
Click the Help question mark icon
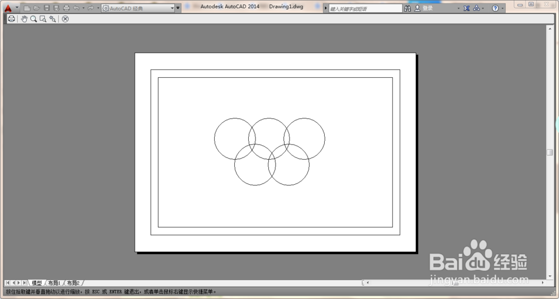pyautogui.click(x=495, y=8)
